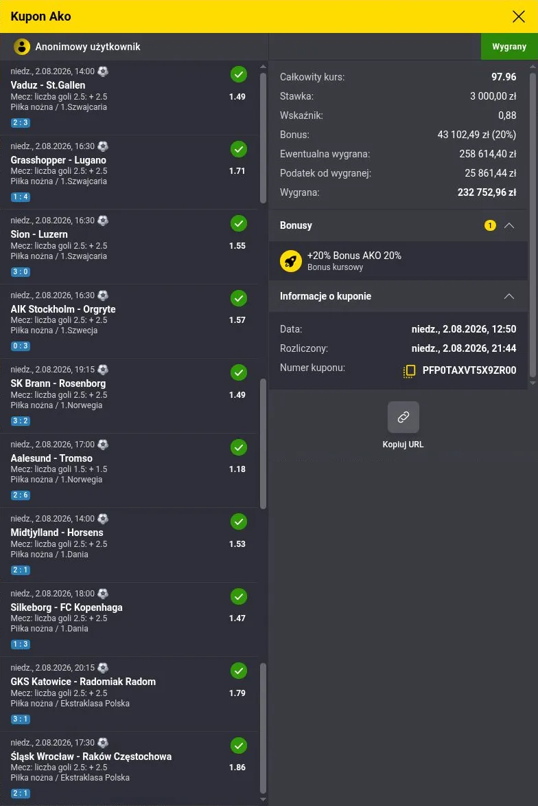
Task: Click the green checkmark for SK Brann - Rosenborg
Action: [238, 372]
